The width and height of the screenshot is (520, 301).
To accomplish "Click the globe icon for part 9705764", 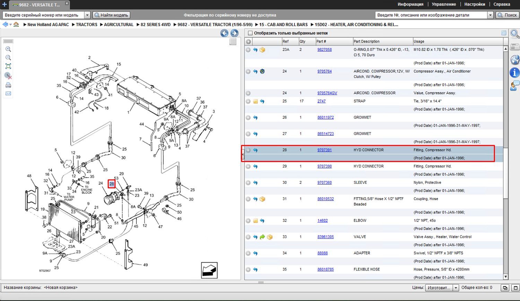I will [262, 71].
